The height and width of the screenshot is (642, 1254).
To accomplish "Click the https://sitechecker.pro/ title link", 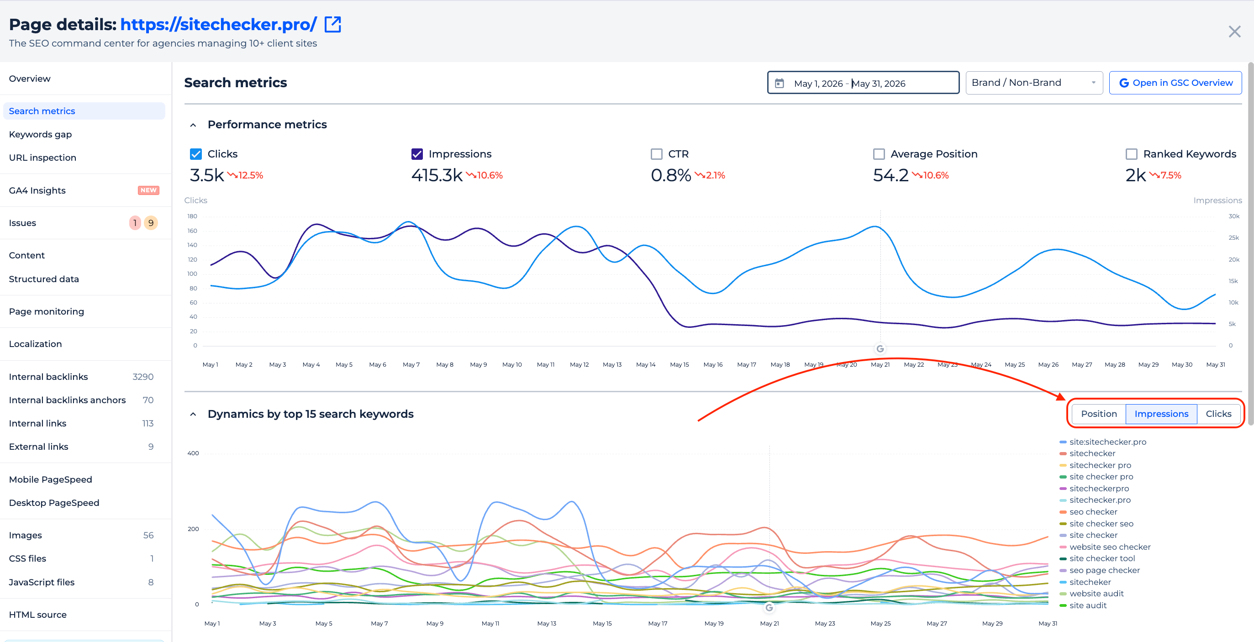I will [219, 24].
